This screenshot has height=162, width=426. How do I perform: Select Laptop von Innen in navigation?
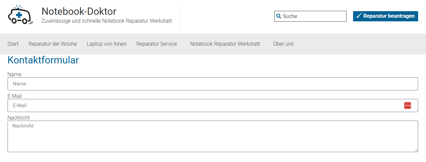click(106, 44)
